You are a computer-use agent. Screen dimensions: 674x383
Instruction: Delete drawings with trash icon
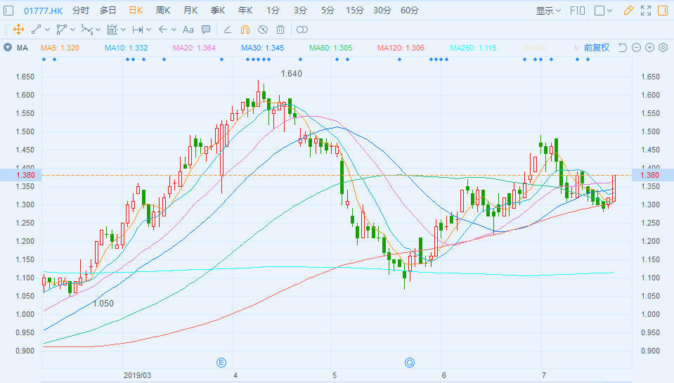pyautogui.click(x=280, y=30)
